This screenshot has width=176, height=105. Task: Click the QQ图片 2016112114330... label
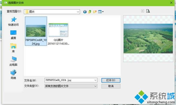[58, 42]
